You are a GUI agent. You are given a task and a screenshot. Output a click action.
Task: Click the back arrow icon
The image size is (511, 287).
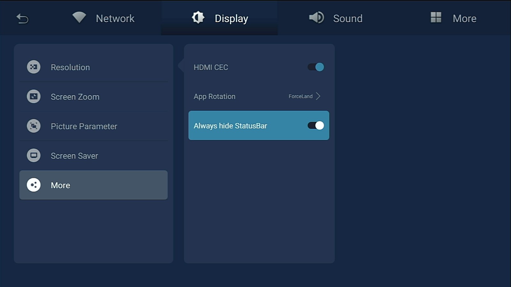[x=22, y=19]
